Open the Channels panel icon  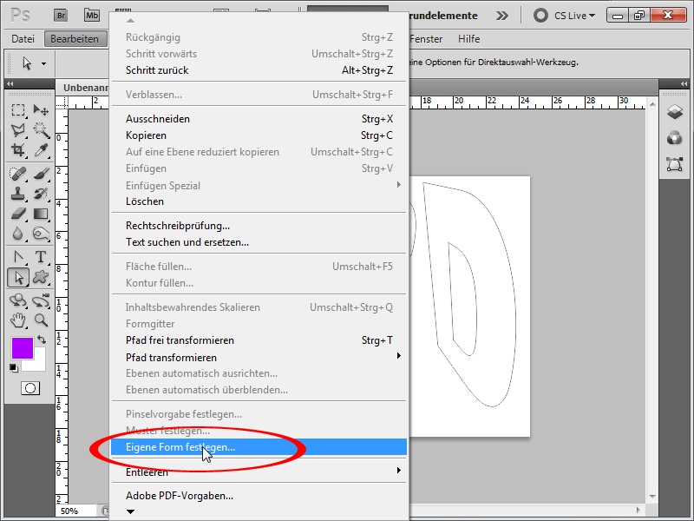click(675, 138)
